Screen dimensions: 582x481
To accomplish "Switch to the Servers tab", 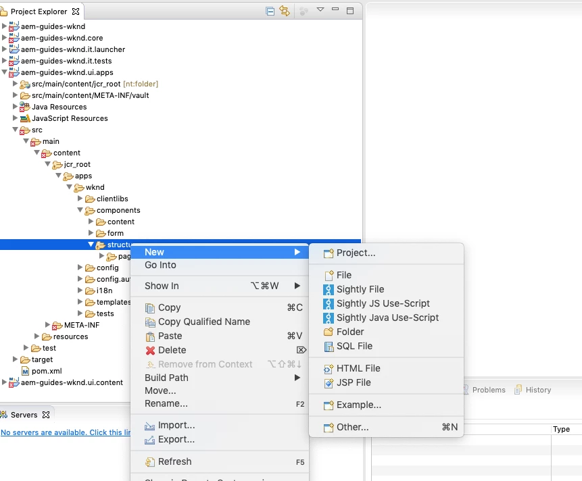I will 24,415.
